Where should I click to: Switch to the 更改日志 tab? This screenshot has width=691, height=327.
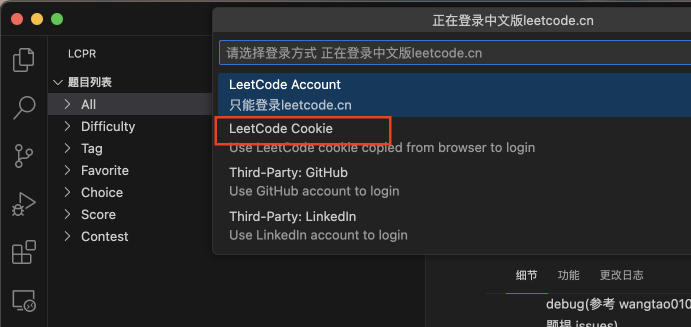[621, 274]
